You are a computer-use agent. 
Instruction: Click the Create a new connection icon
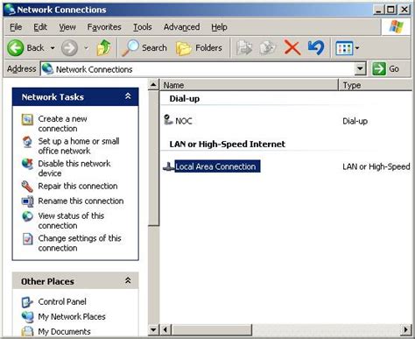pyautogui.click(x=27, y=119)
